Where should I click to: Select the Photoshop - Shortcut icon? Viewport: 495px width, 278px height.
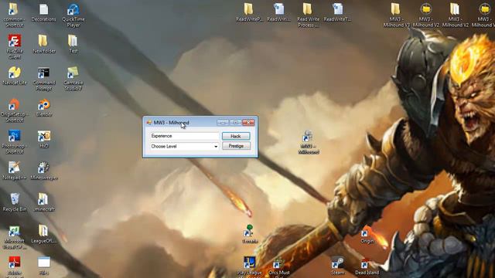pyautogui.click(x=15, y=142)
